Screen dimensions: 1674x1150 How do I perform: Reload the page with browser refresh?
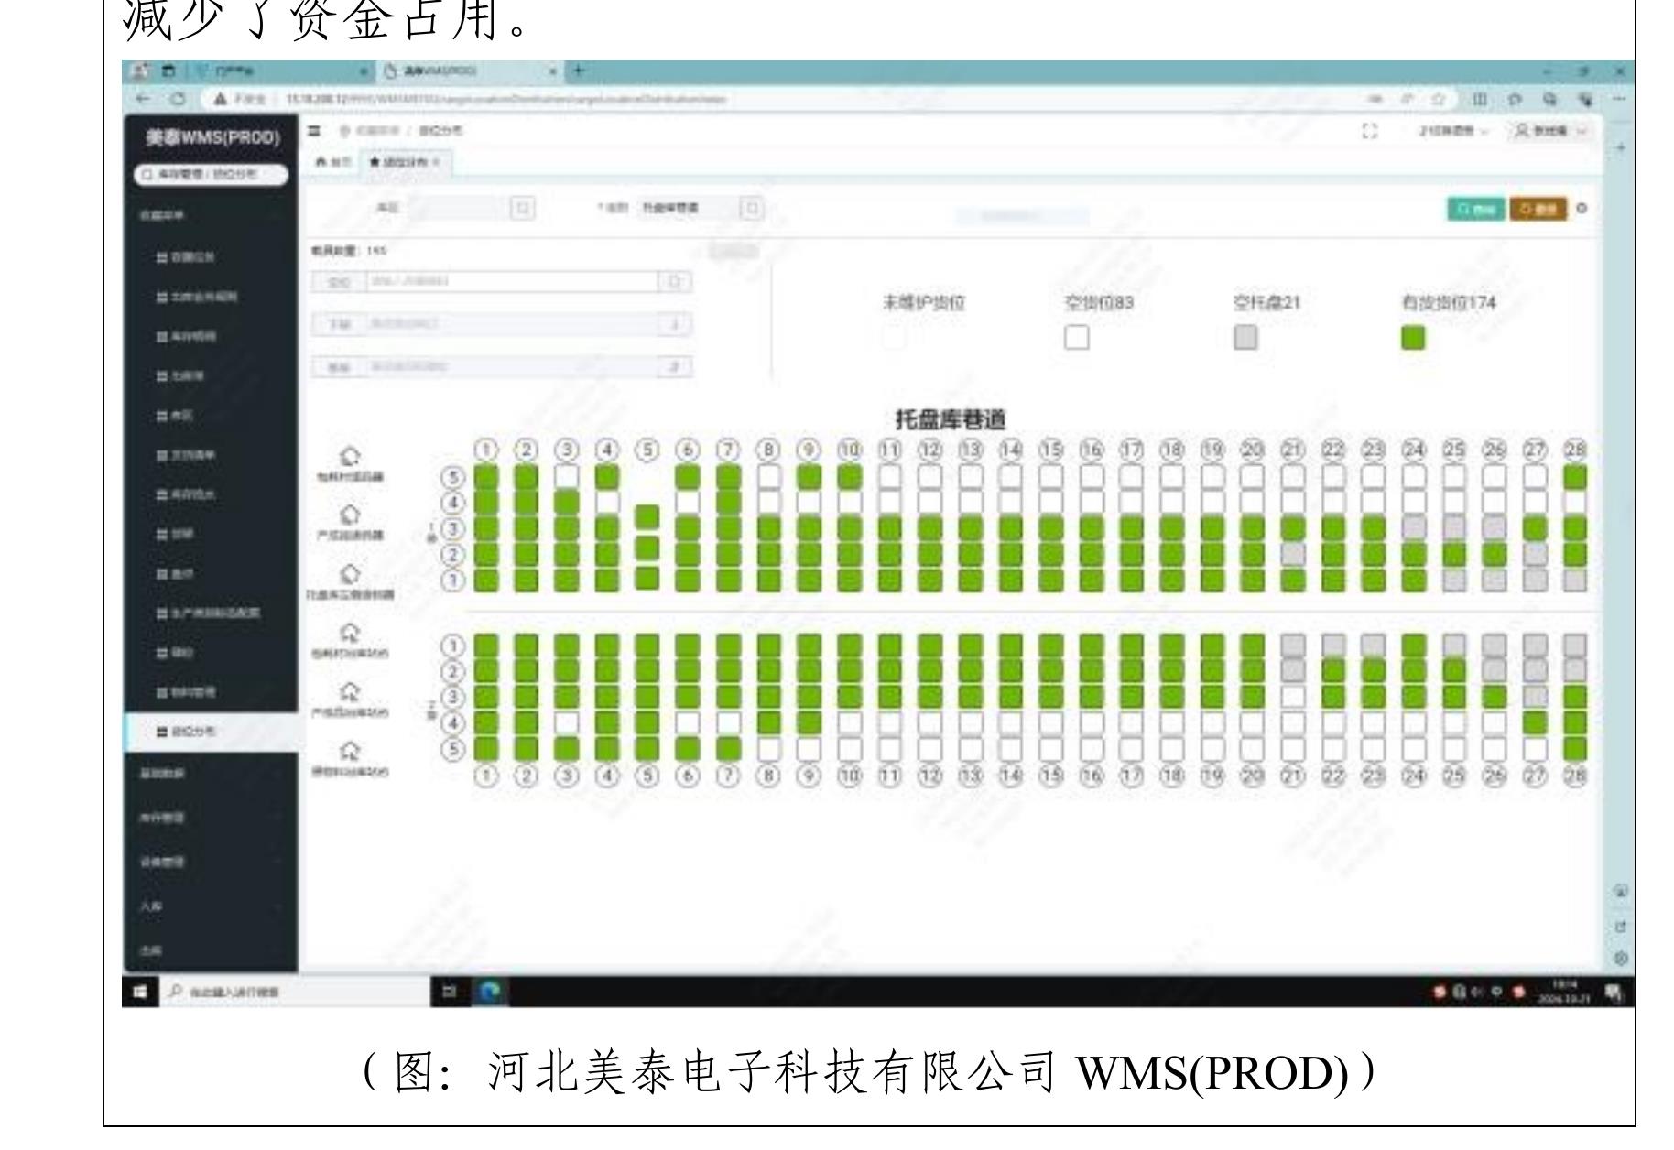tap(177, 99)
